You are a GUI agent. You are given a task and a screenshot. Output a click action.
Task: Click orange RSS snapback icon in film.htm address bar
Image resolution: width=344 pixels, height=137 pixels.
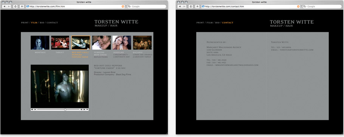(x=123, y=6)
